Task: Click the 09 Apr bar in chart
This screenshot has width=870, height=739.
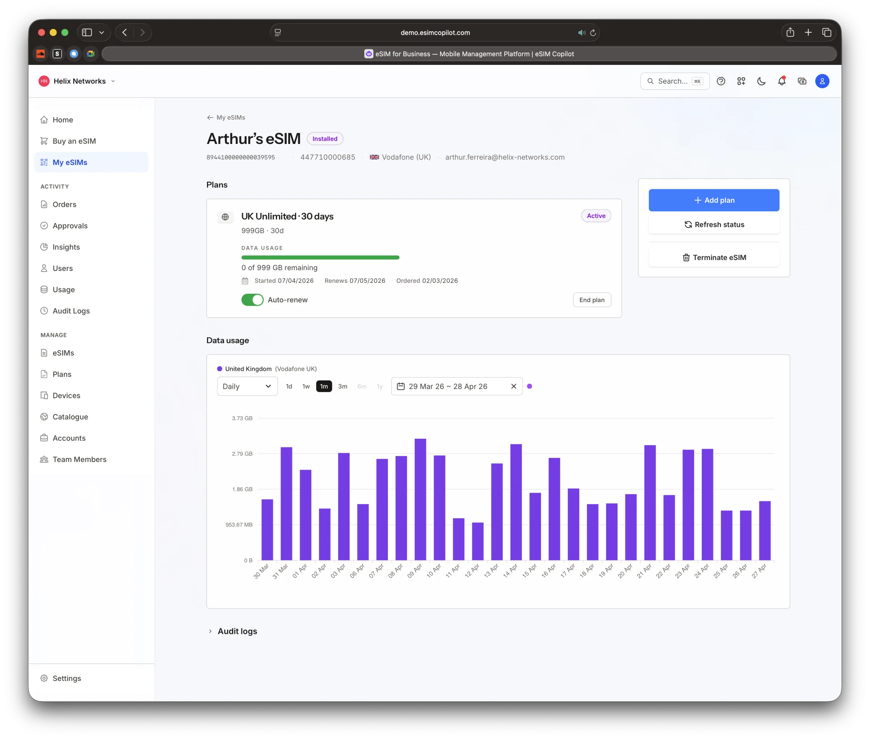Action: click(x=420, y=499)
